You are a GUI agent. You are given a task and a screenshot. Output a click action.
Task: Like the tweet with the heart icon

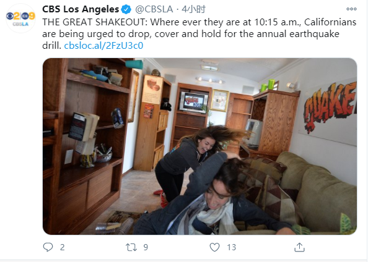coord(214,247)
